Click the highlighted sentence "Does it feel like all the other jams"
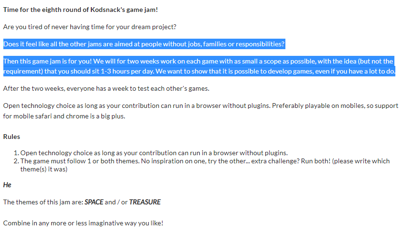This screenshot has width=403, height=233. [x=144, y=44]
